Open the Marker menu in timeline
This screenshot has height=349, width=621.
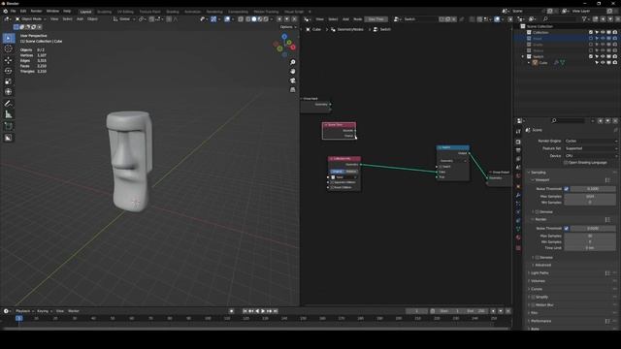(x=74, y=311)
